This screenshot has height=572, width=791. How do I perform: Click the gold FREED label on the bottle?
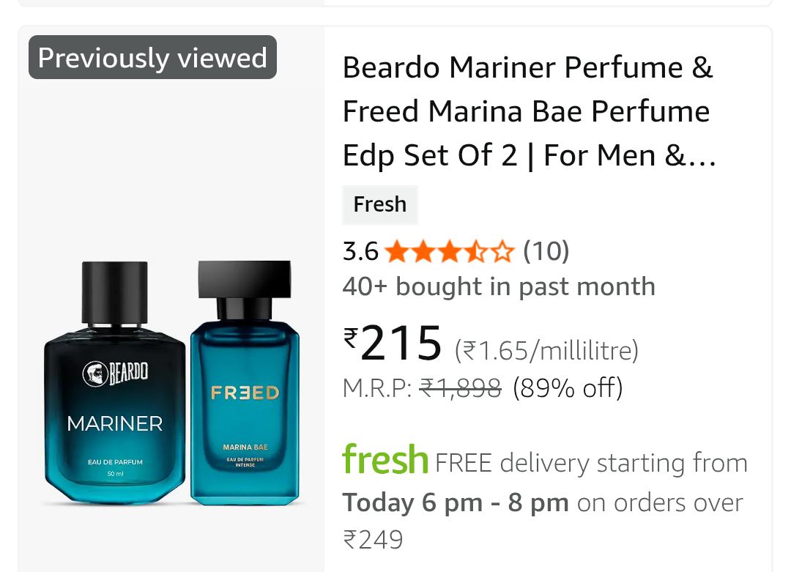tap(245, 393)
